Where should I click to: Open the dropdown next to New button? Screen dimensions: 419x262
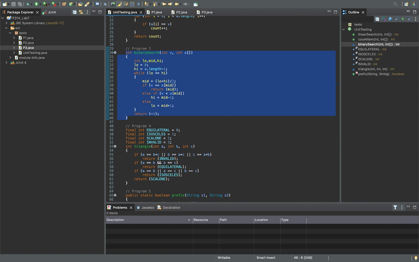coord(8,4)
